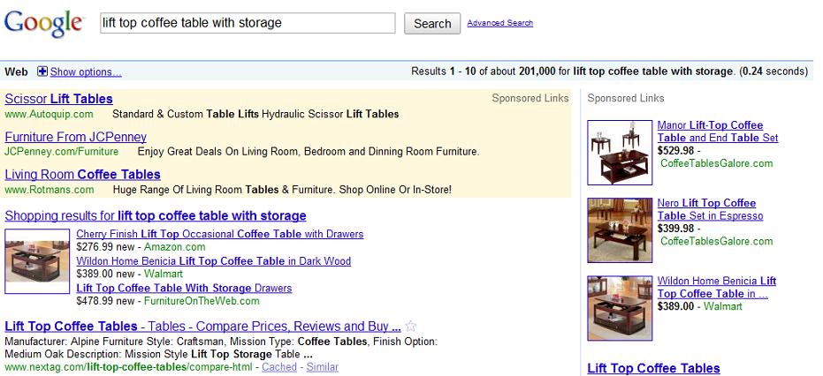Click Manor Lift-Top Coffee Table product image
This screenshot has height=376, width=823.
pyautogui.click(x=620, y=152)
